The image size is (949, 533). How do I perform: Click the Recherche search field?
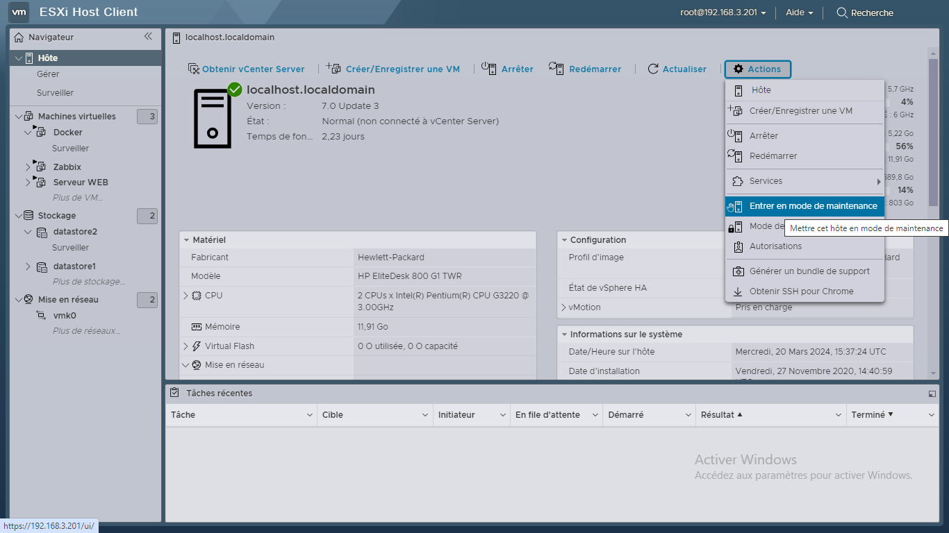pyautogui.click(x=865, y=12)
